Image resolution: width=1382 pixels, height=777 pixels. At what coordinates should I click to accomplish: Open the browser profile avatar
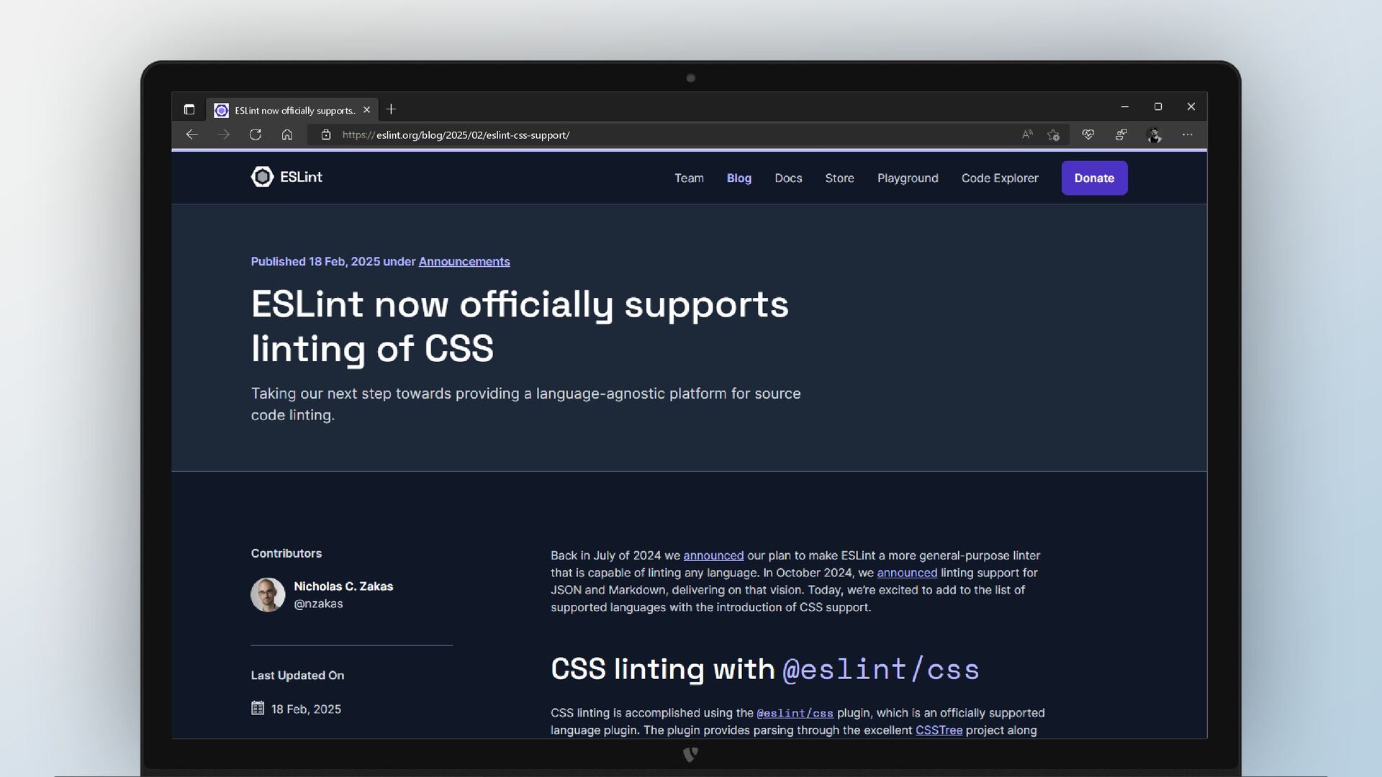click(x=1154, y=135)
